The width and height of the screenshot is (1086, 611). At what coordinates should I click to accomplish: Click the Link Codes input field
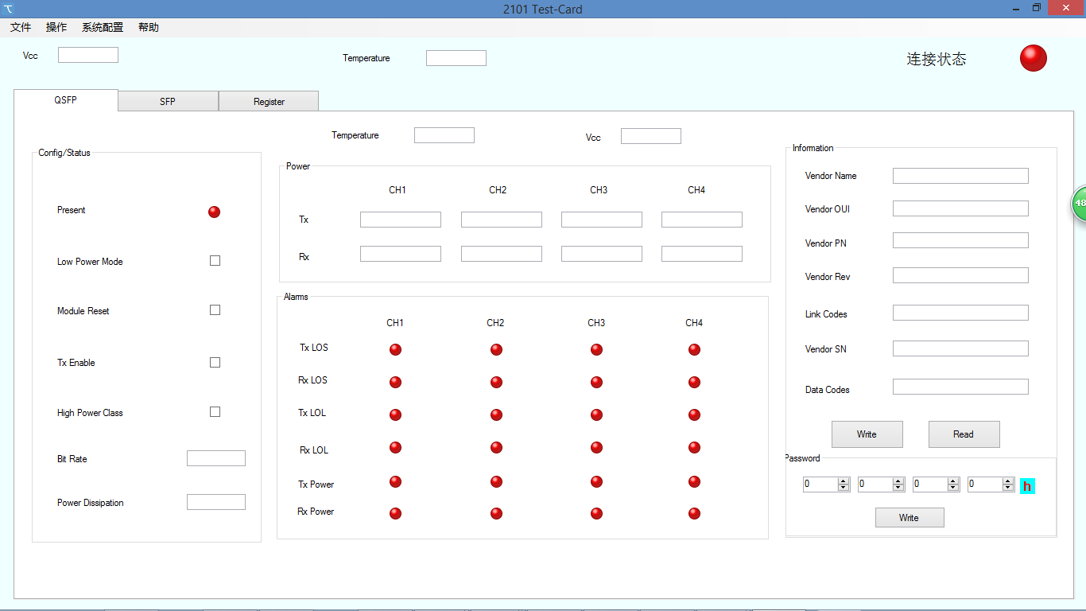960,313
